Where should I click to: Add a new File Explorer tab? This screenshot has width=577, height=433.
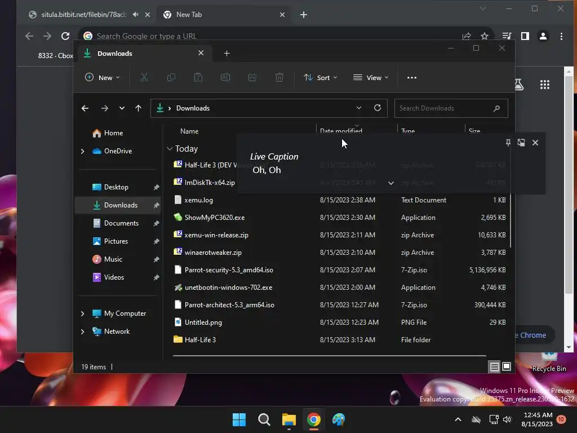(x=227, y=54)
